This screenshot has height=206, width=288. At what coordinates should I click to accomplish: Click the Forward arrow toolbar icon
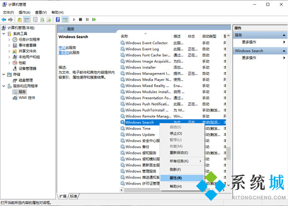tap(11, 20)
